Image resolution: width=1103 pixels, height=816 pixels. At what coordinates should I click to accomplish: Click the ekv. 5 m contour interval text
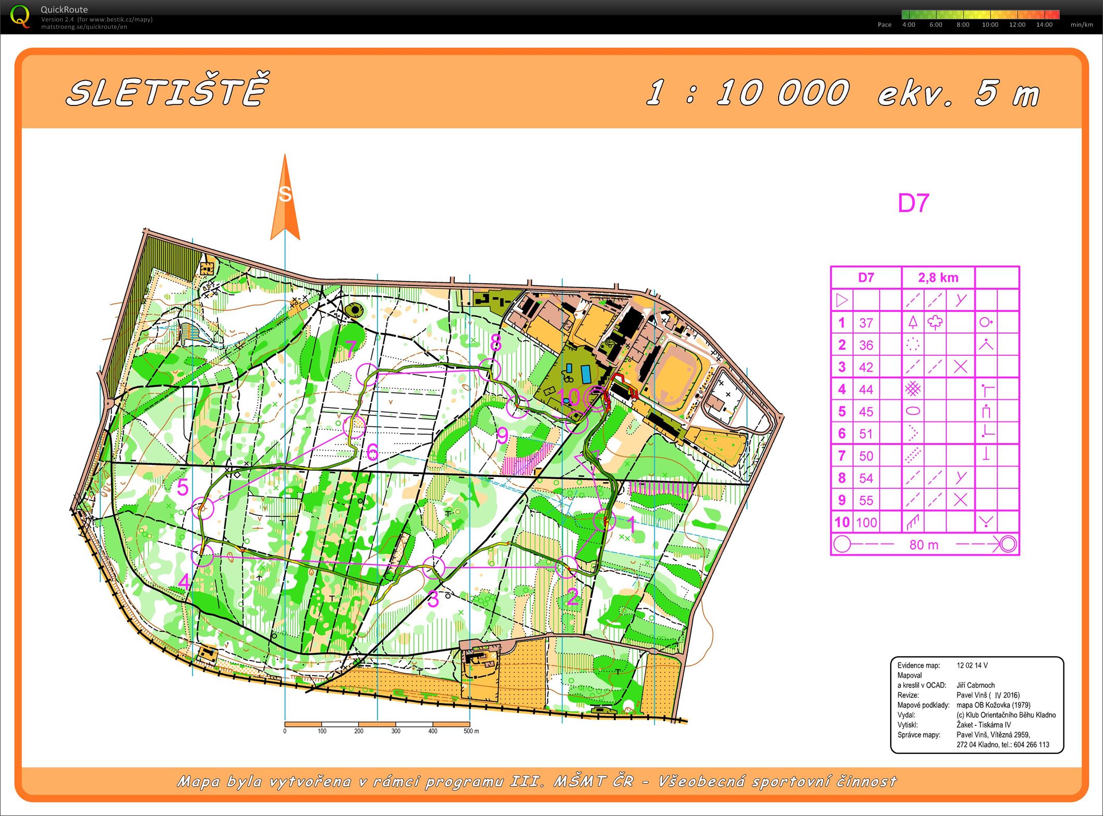959,93
